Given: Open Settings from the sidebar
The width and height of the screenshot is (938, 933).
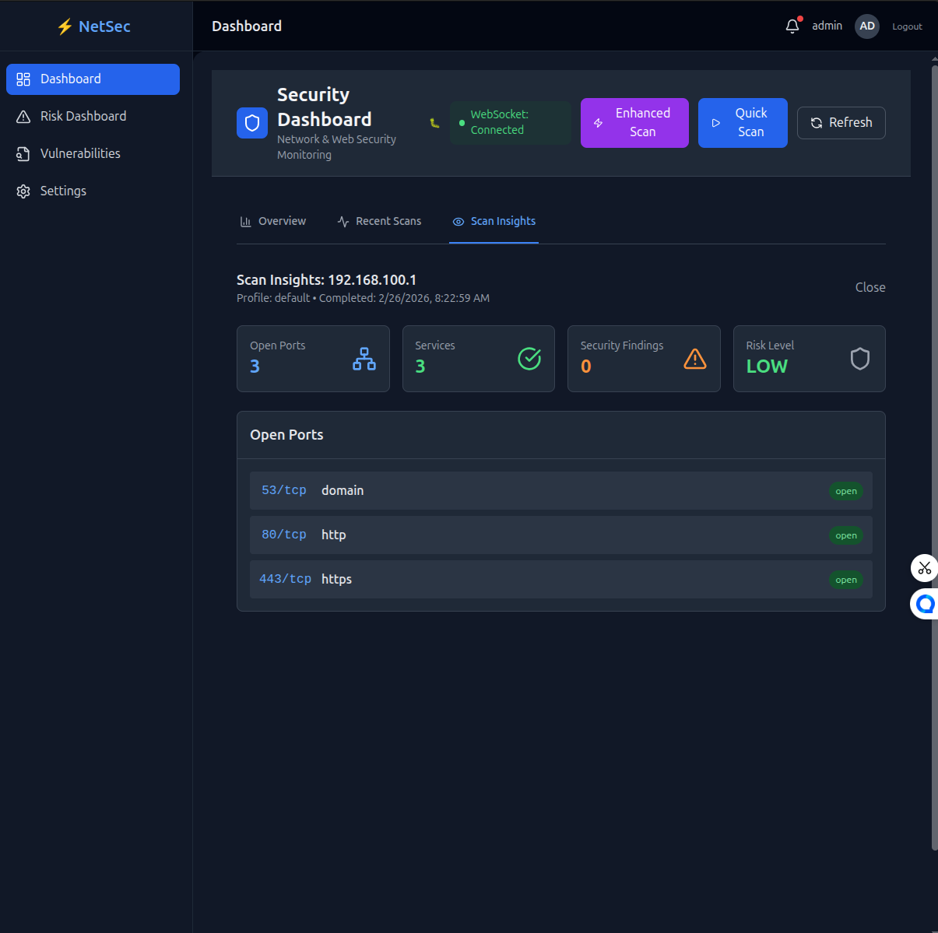Looking at the screenshot, I should click(93, 191).
